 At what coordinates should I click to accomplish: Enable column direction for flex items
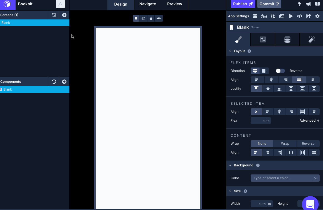(264, 71)
